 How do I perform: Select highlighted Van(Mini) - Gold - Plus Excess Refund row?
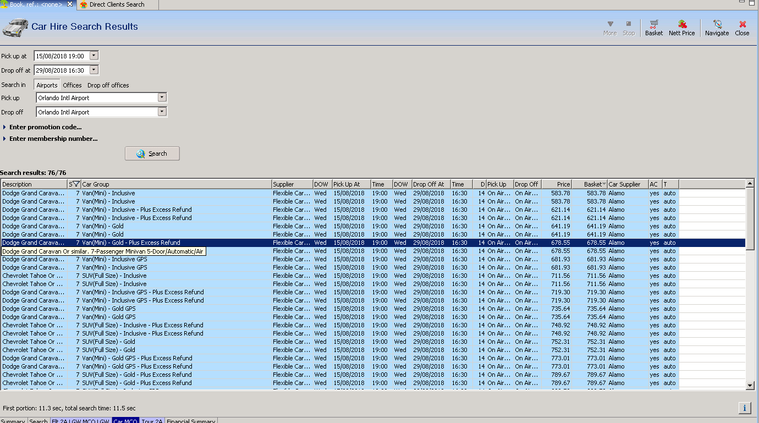coord(373,243)
